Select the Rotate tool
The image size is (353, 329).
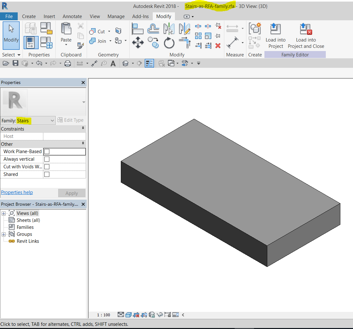coord(169,43)
